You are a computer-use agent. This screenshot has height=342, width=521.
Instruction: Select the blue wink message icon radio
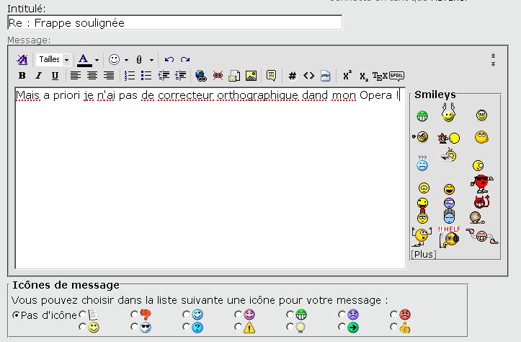click(186, 314)
